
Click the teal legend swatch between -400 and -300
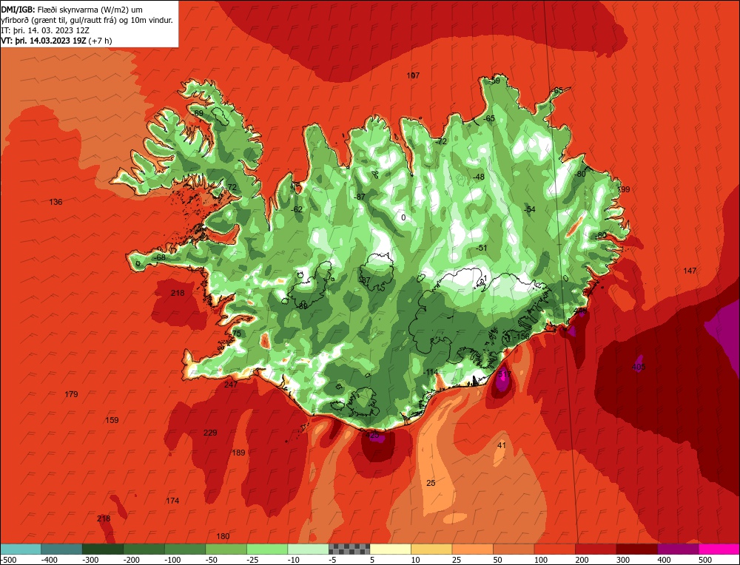[61, 549]
